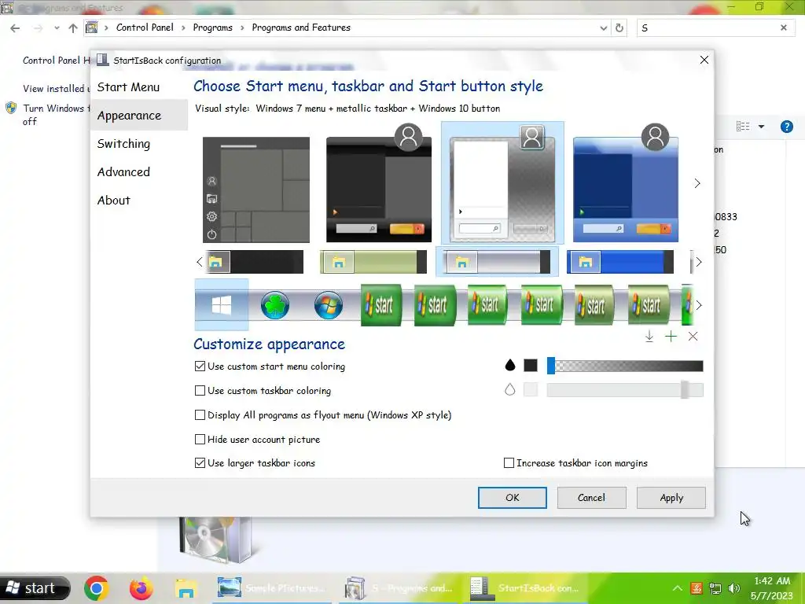
Task: Click Control Panel in the breadcrumb path
Action: [145, 28]
